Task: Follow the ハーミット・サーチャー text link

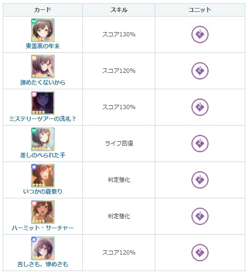Action: point(43,228)
